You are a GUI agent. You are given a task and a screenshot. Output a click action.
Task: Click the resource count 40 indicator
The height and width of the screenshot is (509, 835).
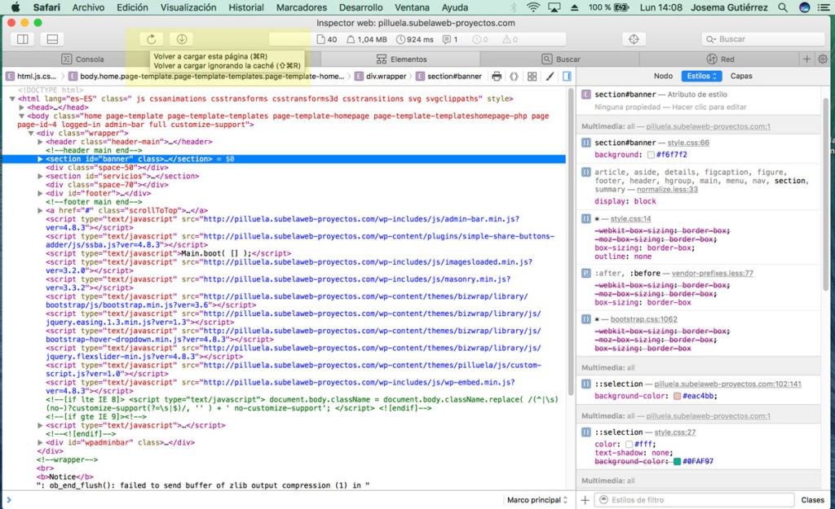(326, 39)
